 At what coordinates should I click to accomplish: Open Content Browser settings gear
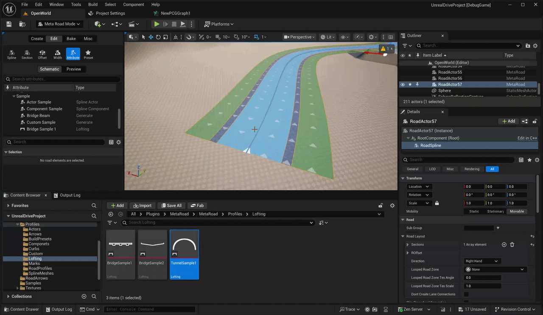pyautogui.click(x=392, y=205)
